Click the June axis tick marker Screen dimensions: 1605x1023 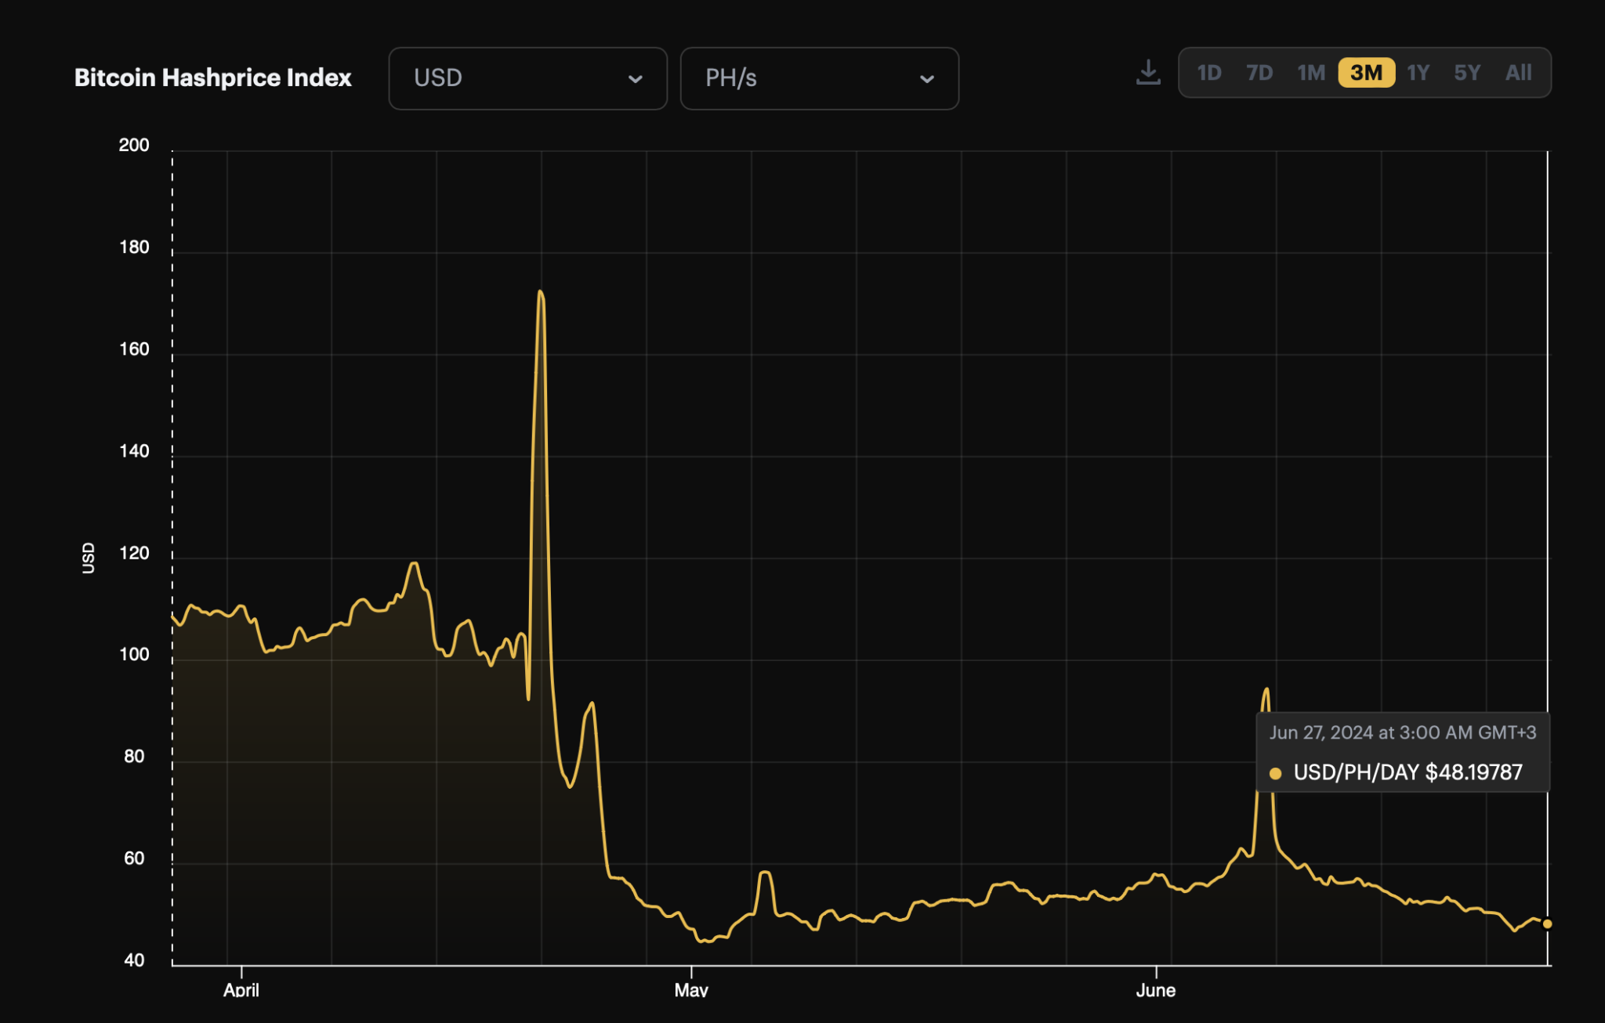[x=1156, y=973]
